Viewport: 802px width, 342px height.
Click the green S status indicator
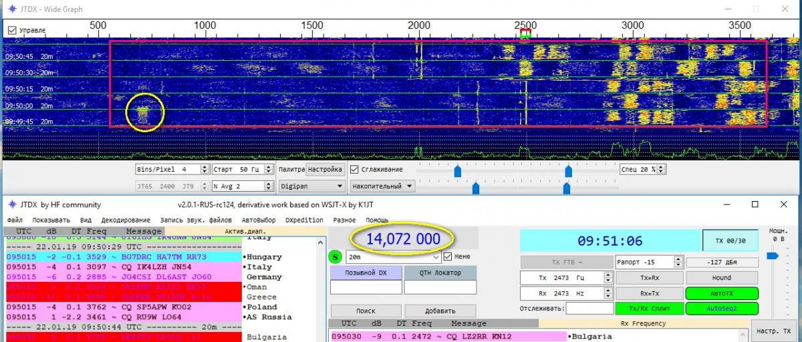(x=336, y=256)
